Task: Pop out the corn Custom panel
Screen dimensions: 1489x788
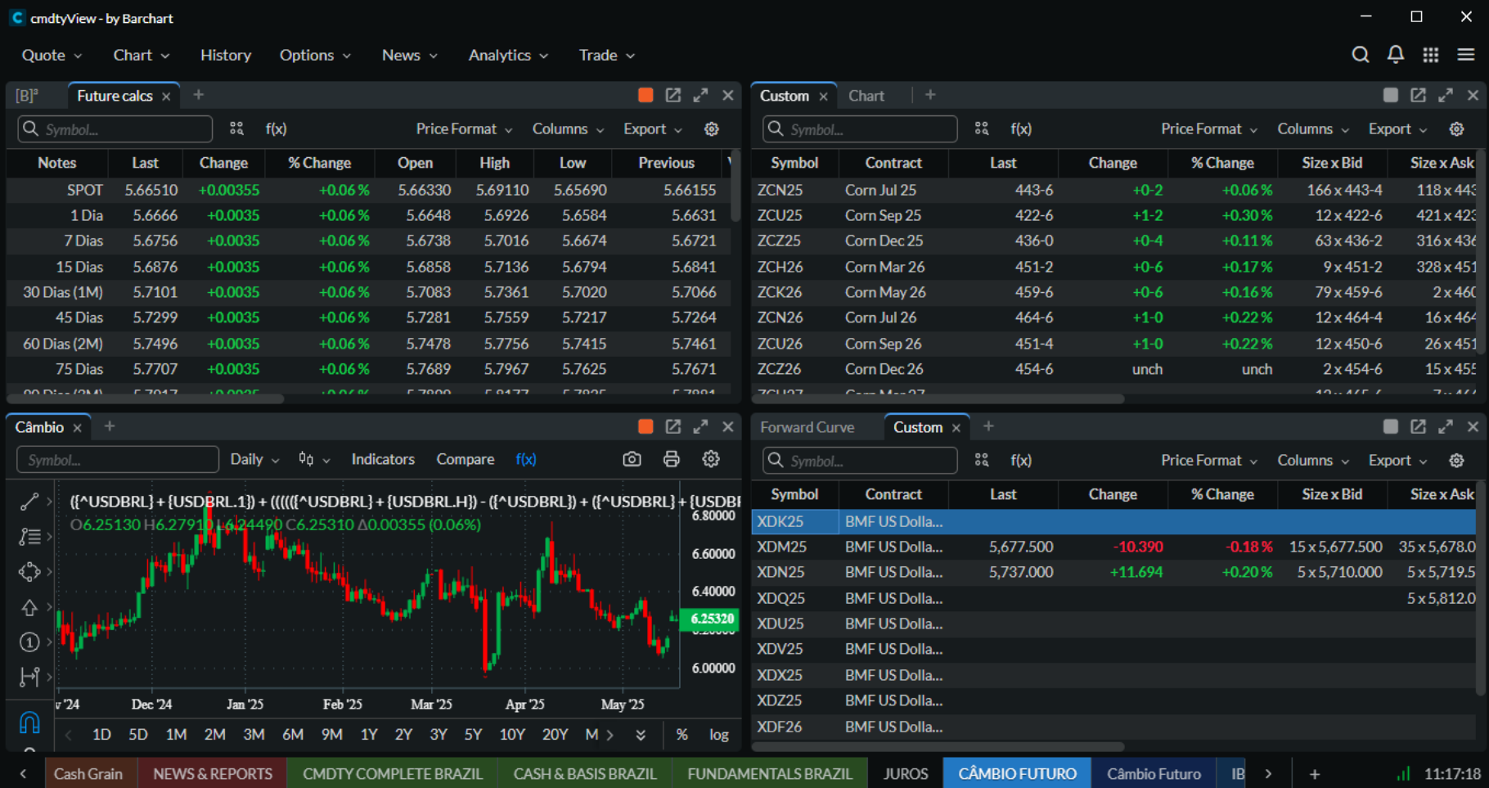Action: pyautogui.click(x=1418, y=95)
